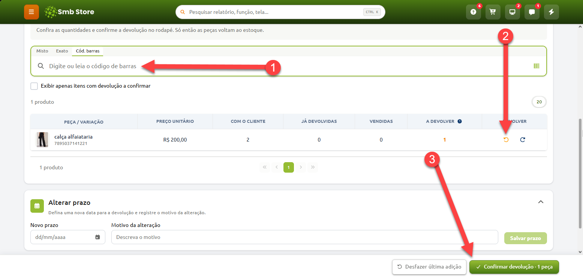Click the price cell R$ 200,00

point(175,140)
